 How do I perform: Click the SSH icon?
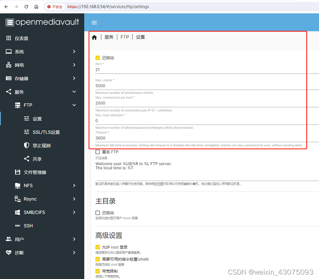pos(17,226)
